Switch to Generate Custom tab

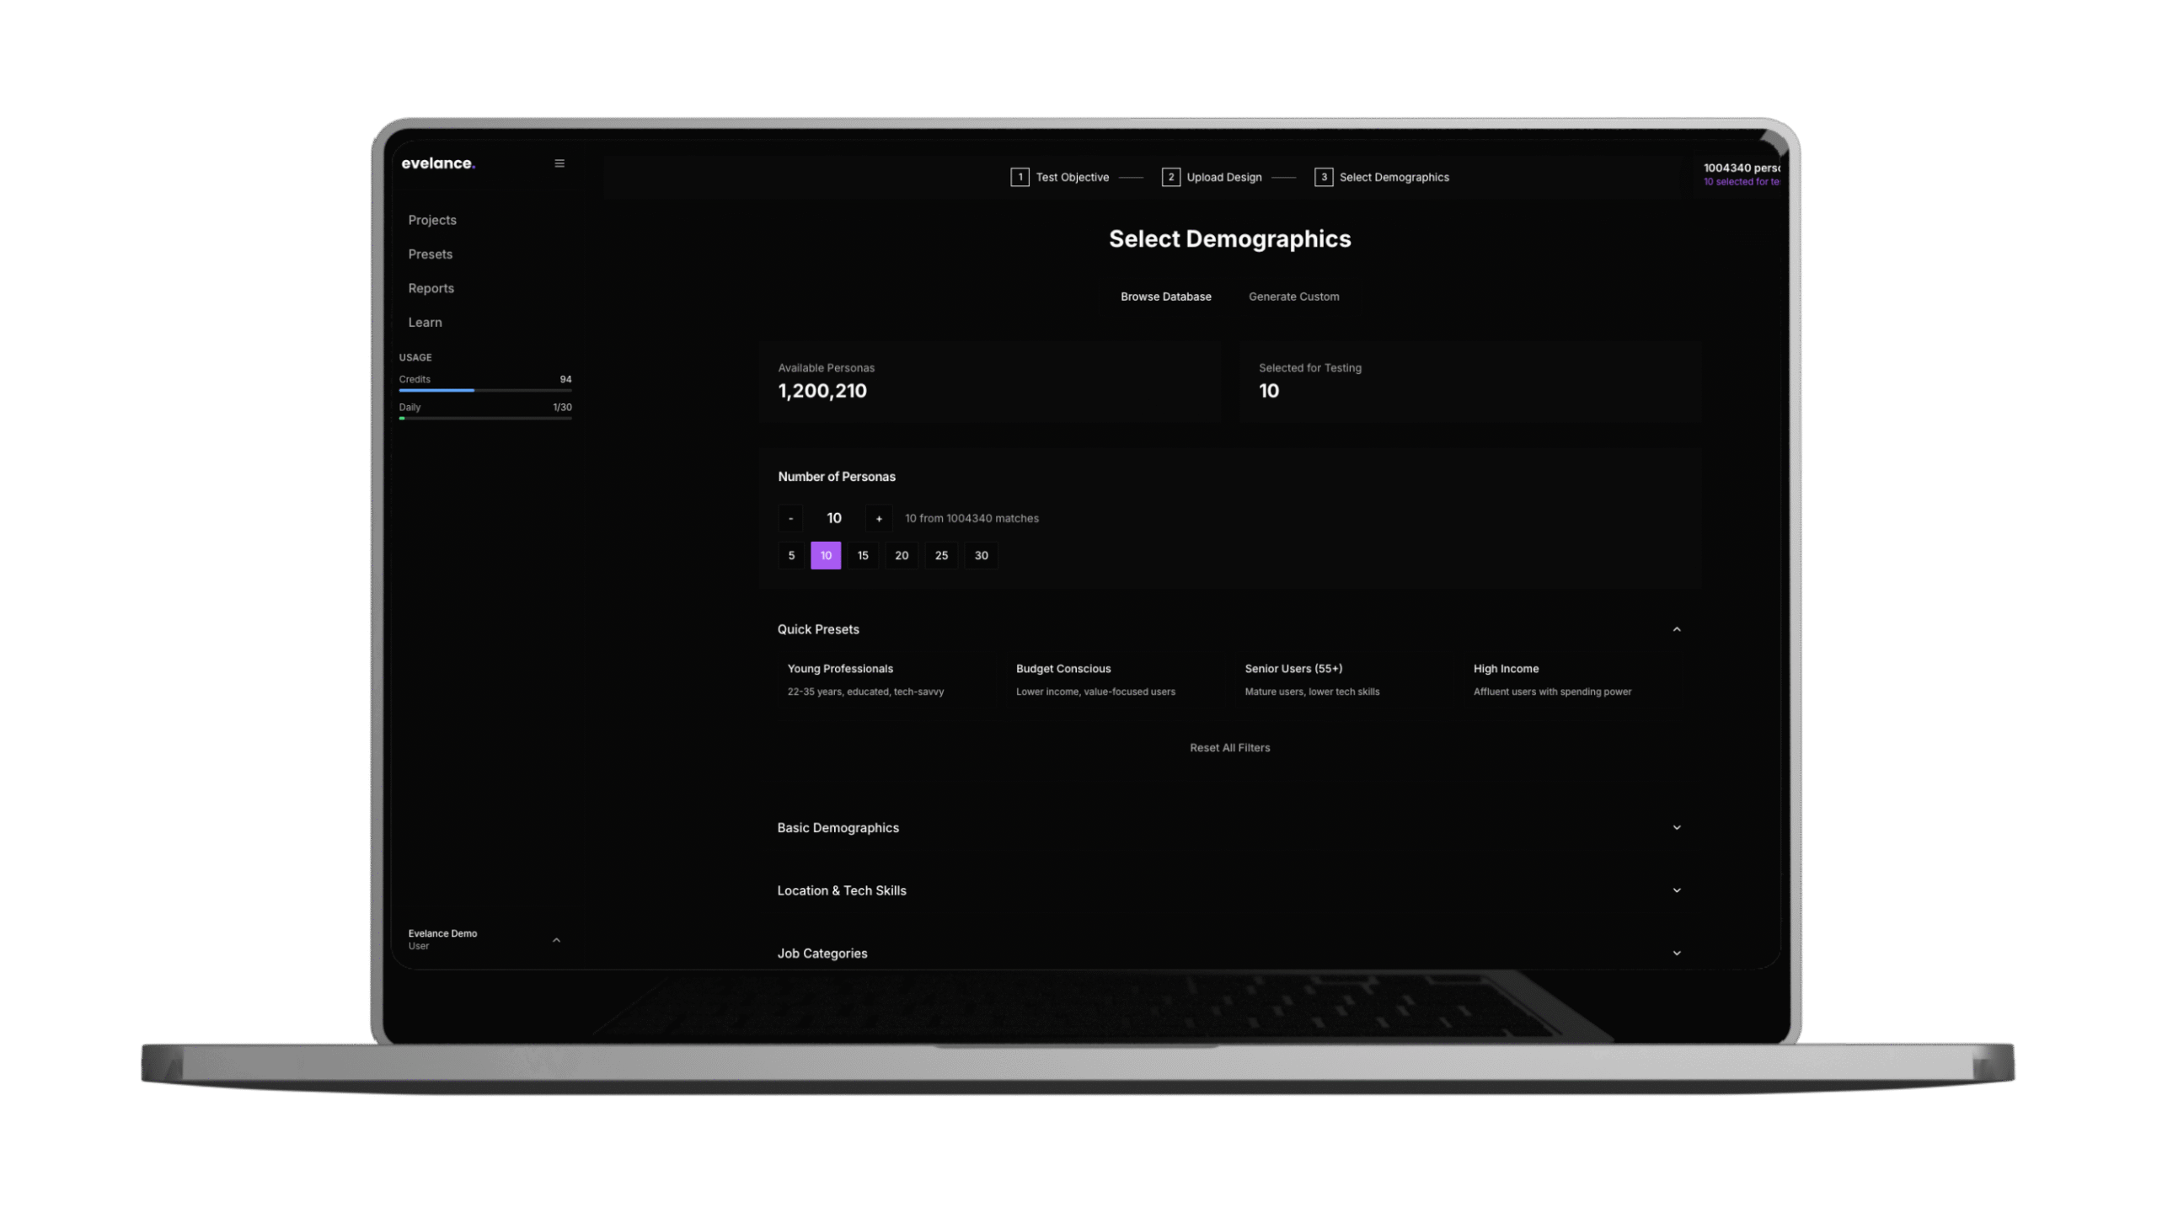(1293, 297)
